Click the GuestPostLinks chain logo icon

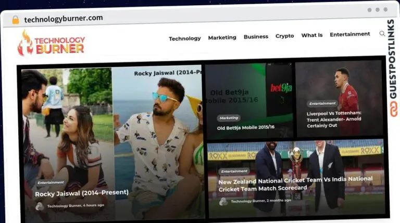click(x=393, y=109)
